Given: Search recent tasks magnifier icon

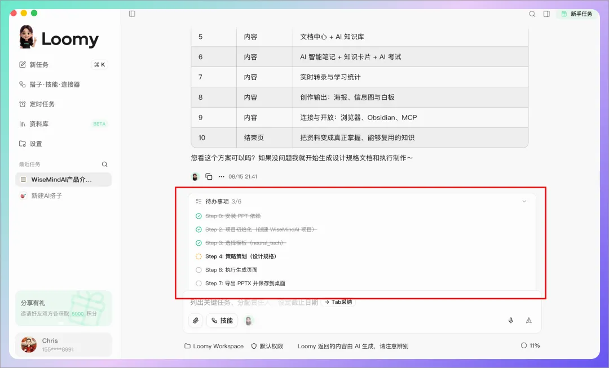Looking at the screenshot, I should [x=104, y=164].
